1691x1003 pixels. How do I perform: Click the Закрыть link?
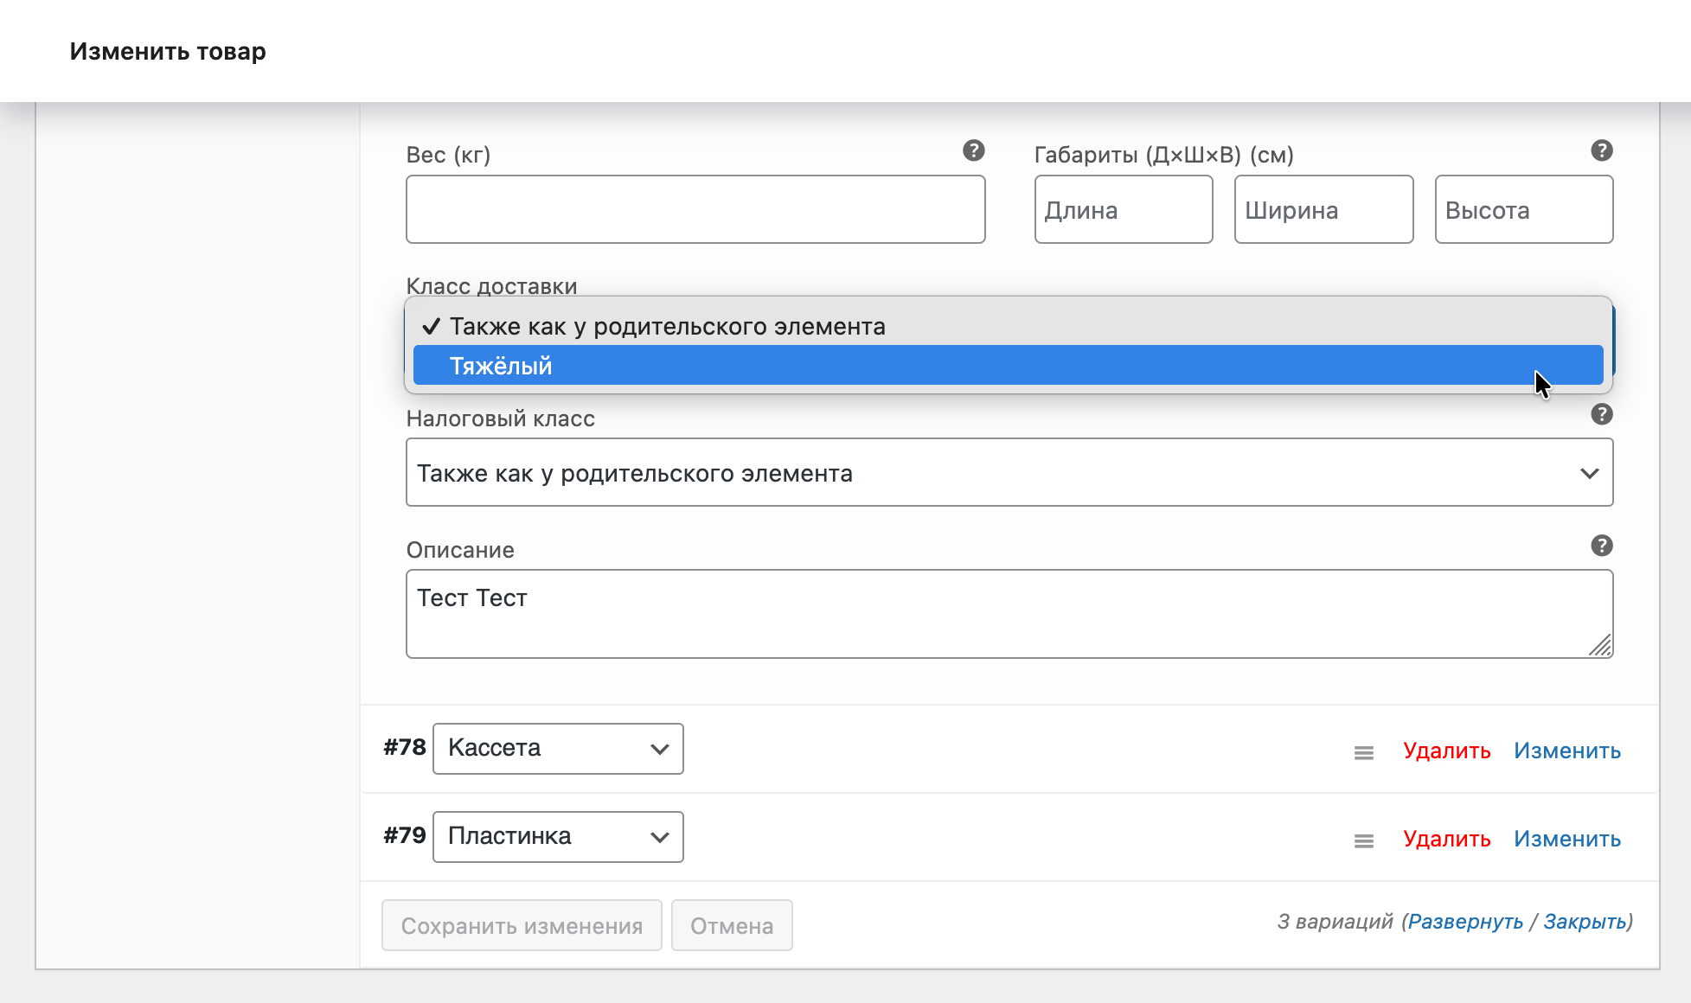click(x=1585, y=922)
